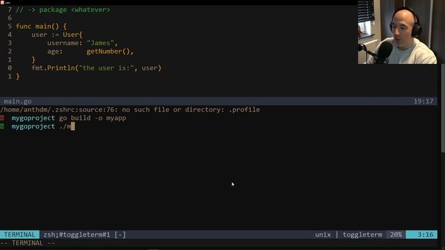Click the 'username:' field name

click(65, 43)
